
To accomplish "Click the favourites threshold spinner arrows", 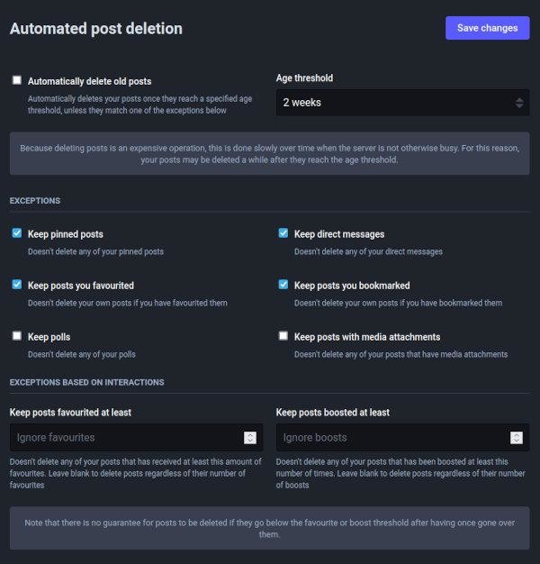I will coord(250,438).
